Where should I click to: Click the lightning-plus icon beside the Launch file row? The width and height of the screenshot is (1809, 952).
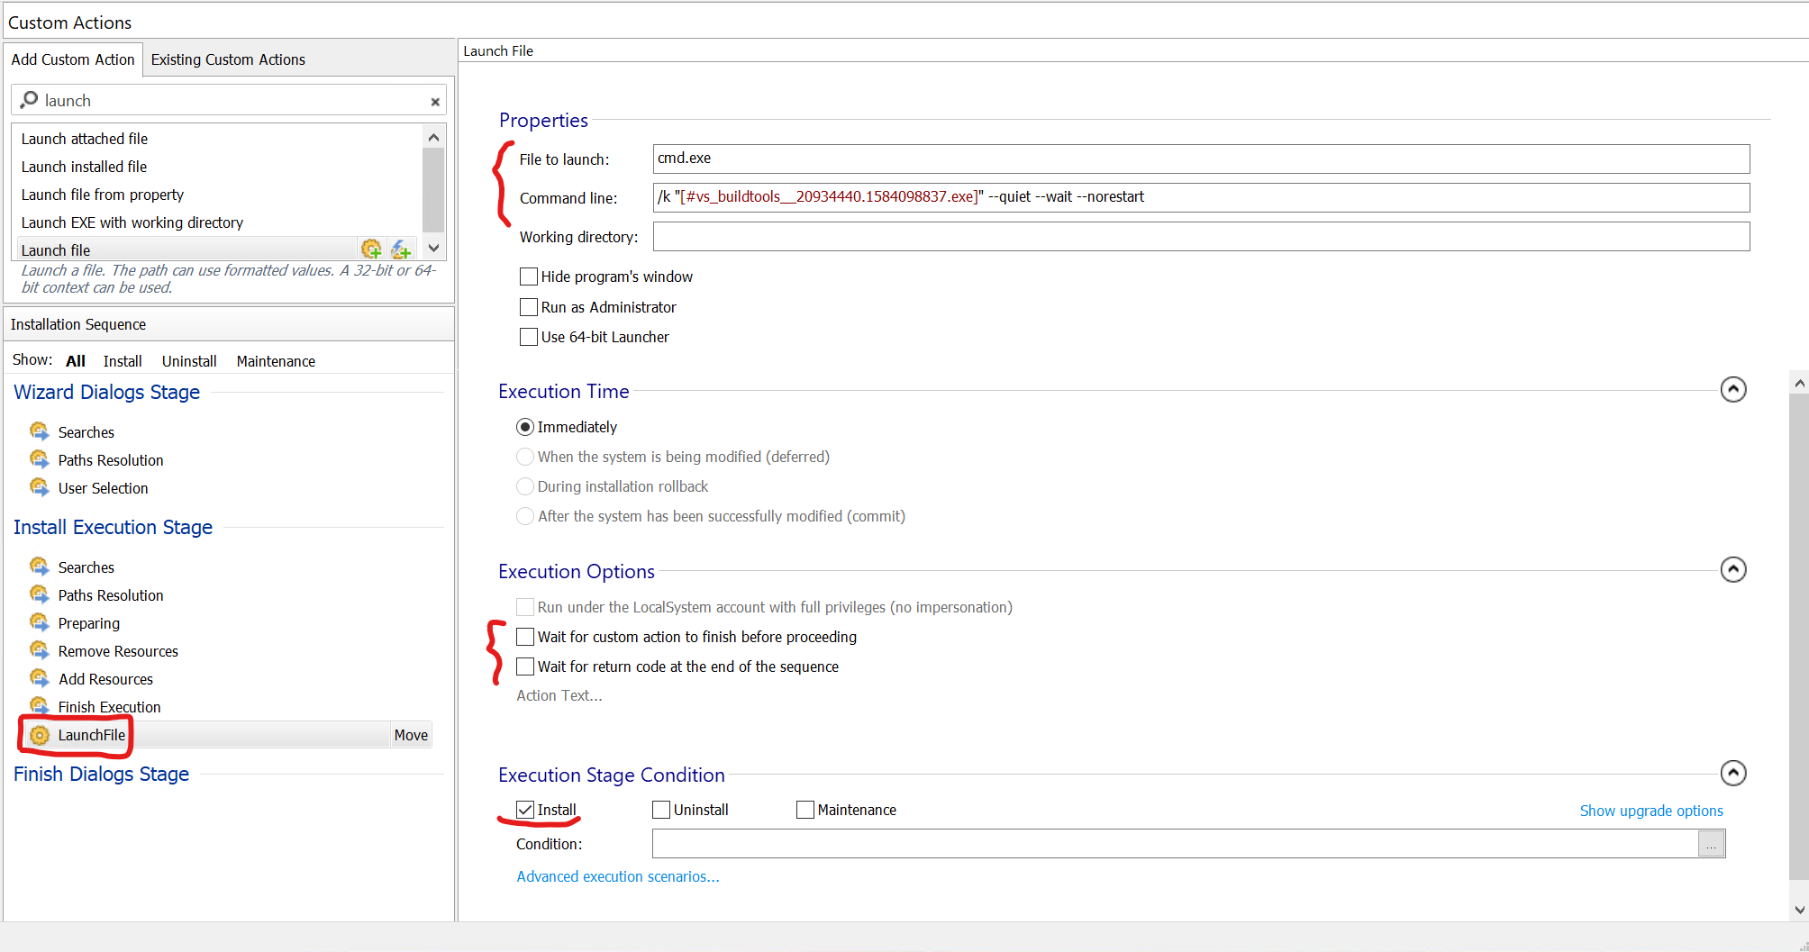402,248
